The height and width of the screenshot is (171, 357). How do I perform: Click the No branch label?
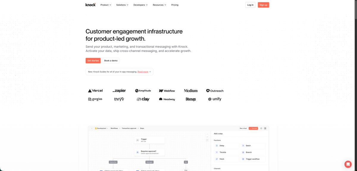[x=186, y=162]
